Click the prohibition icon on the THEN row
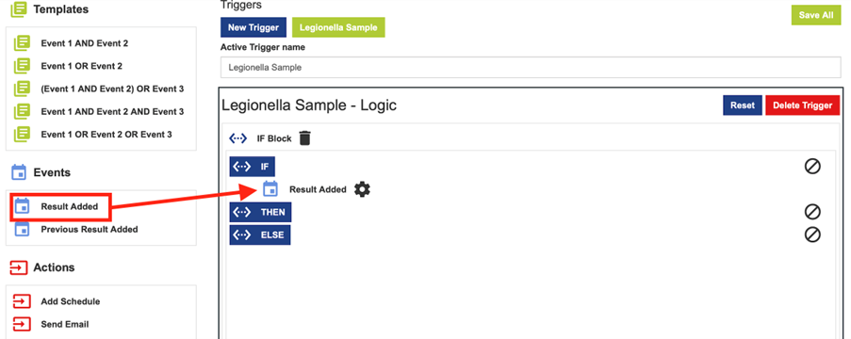Viewport: 851px width, 339px height. 812,212
